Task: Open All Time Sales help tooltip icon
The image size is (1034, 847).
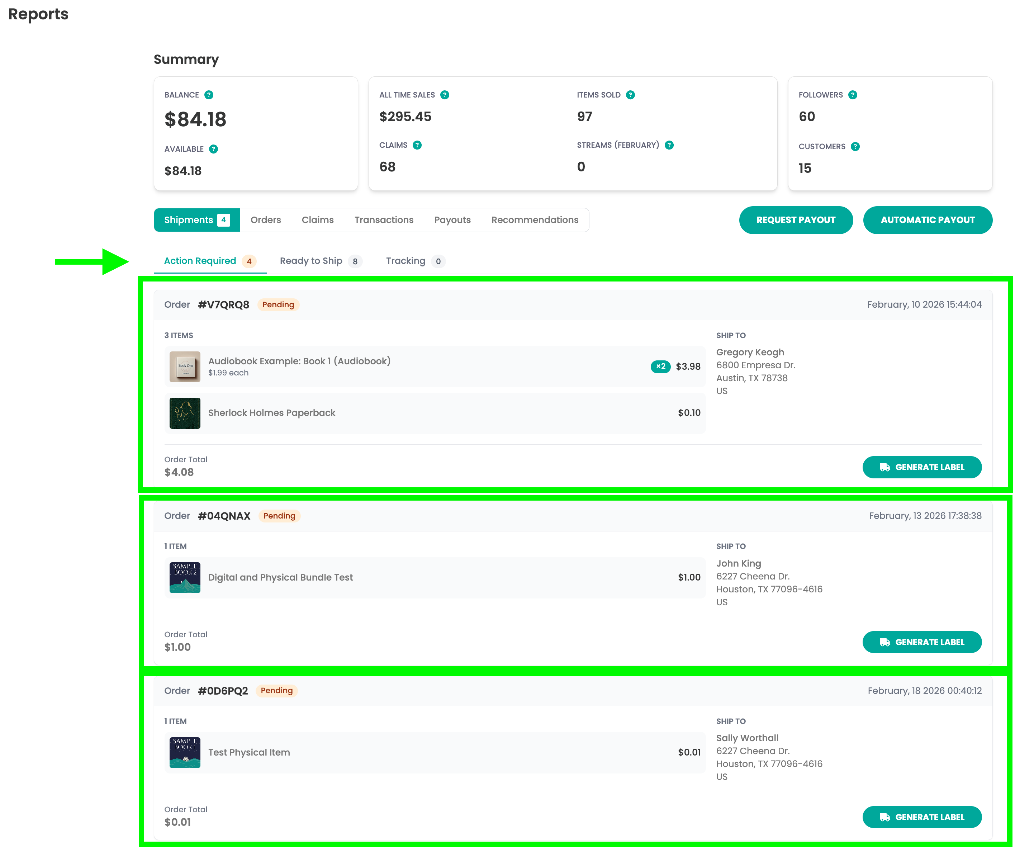Action: click(445, 95)
